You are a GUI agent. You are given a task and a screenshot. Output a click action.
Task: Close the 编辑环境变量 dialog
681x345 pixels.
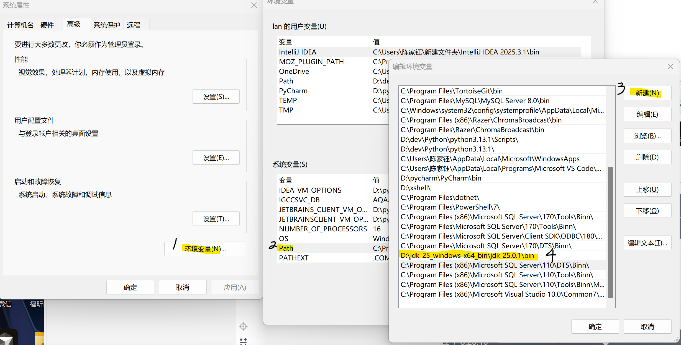[670, 67]
